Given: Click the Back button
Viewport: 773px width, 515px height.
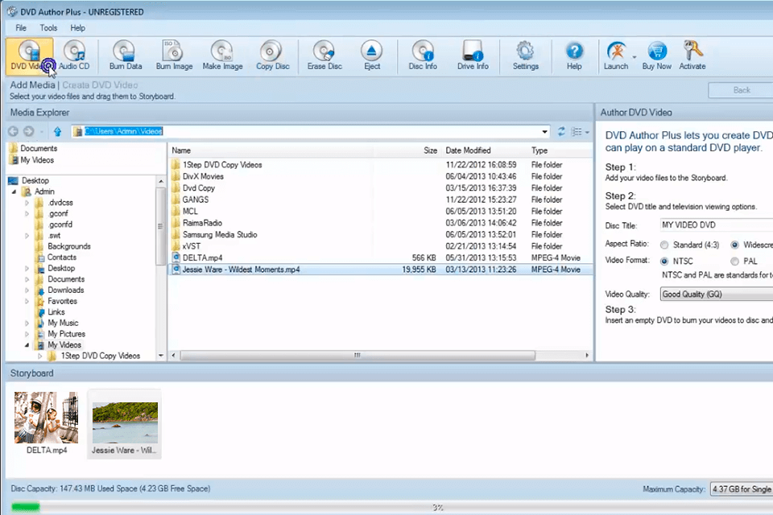Looking at the screenshot, I should [x=740, y=90].
